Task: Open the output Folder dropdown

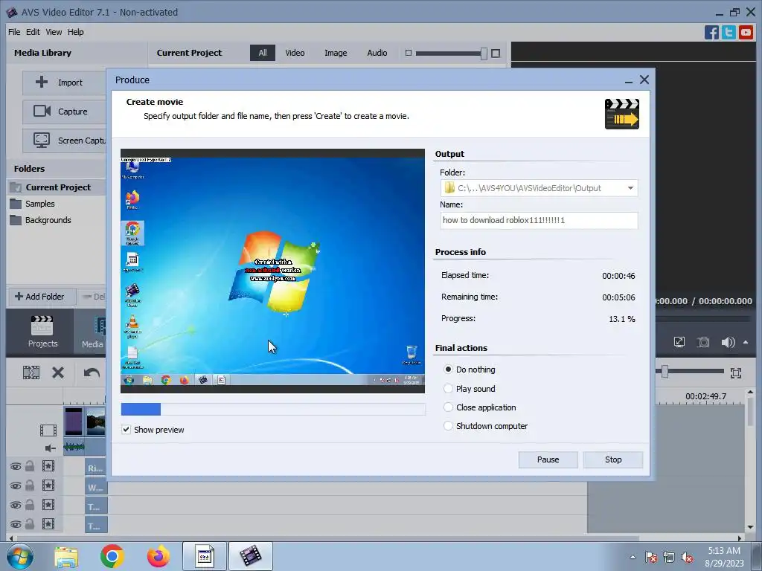Action: coord(630,188)
